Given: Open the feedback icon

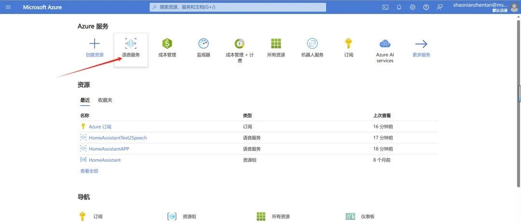Looking at the screenshot, I should click(x=439, y=7).
